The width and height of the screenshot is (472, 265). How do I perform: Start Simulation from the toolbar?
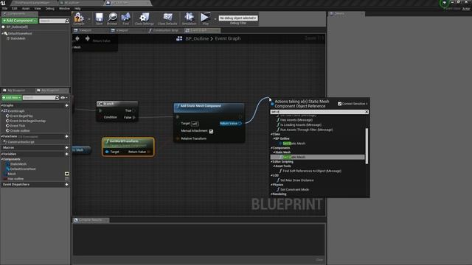coord(189,18)
